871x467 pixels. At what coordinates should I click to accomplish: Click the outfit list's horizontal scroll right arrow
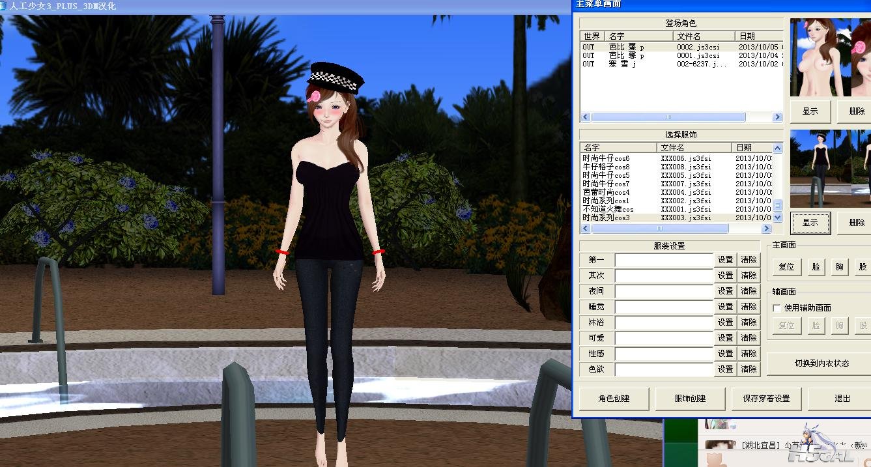pyautogui.click(x=766, y=229)
